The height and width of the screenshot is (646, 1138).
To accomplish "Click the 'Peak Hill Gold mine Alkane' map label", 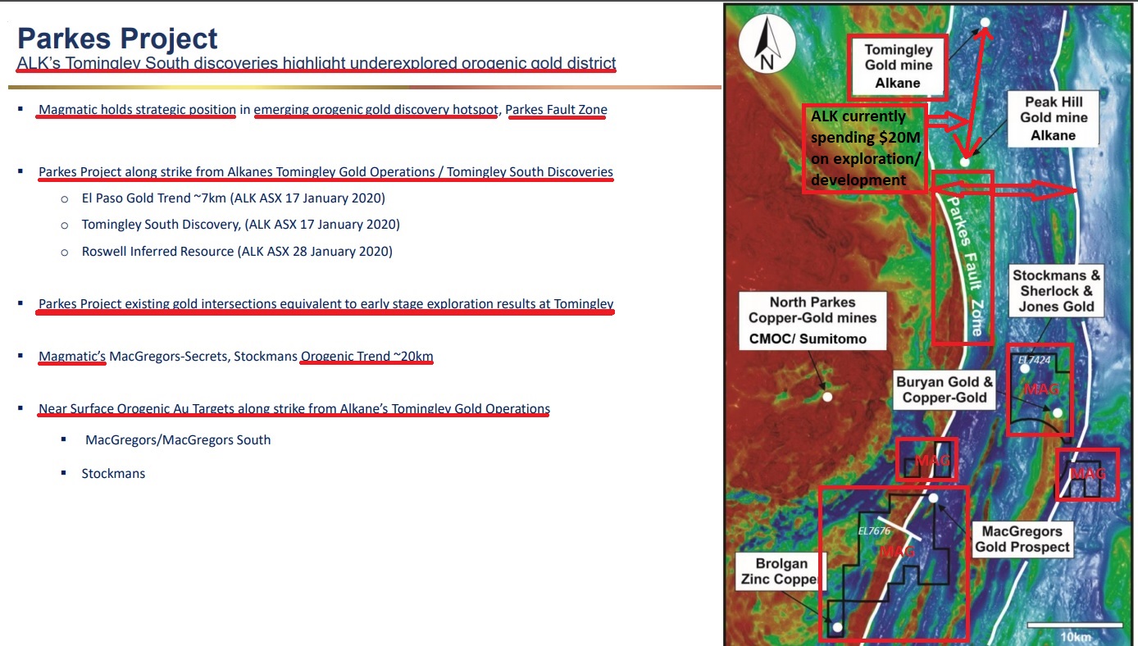I will coord(1053,119).
